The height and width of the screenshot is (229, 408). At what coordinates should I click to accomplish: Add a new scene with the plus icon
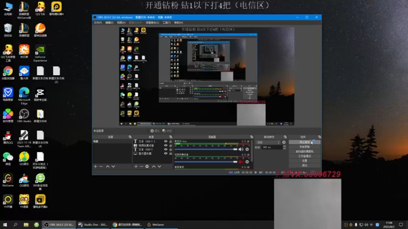(x=95, y=166)
